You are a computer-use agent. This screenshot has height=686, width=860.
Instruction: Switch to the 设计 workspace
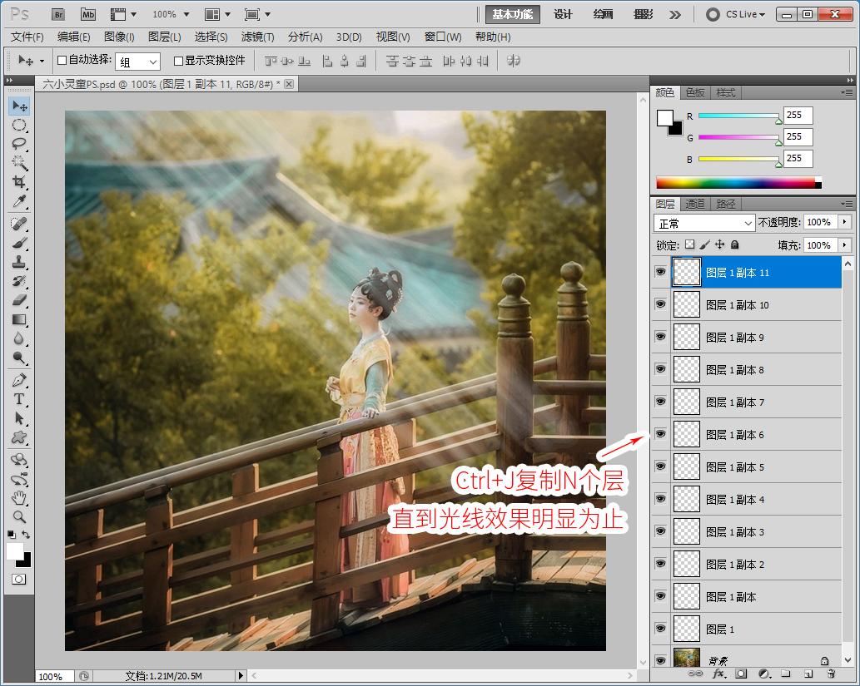[x=563, y=15]
